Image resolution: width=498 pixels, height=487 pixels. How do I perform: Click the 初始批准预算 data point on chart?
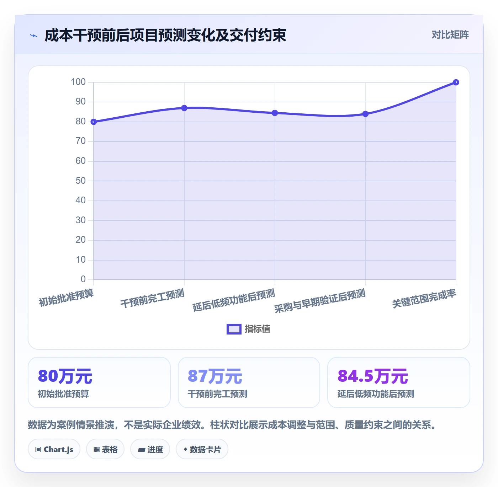pyautogui.click(x=94, y=122)
